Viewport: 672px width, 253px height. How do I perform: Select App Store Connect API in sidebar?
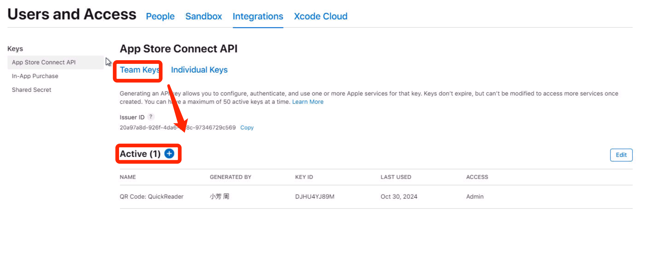(x=44, y=62)
